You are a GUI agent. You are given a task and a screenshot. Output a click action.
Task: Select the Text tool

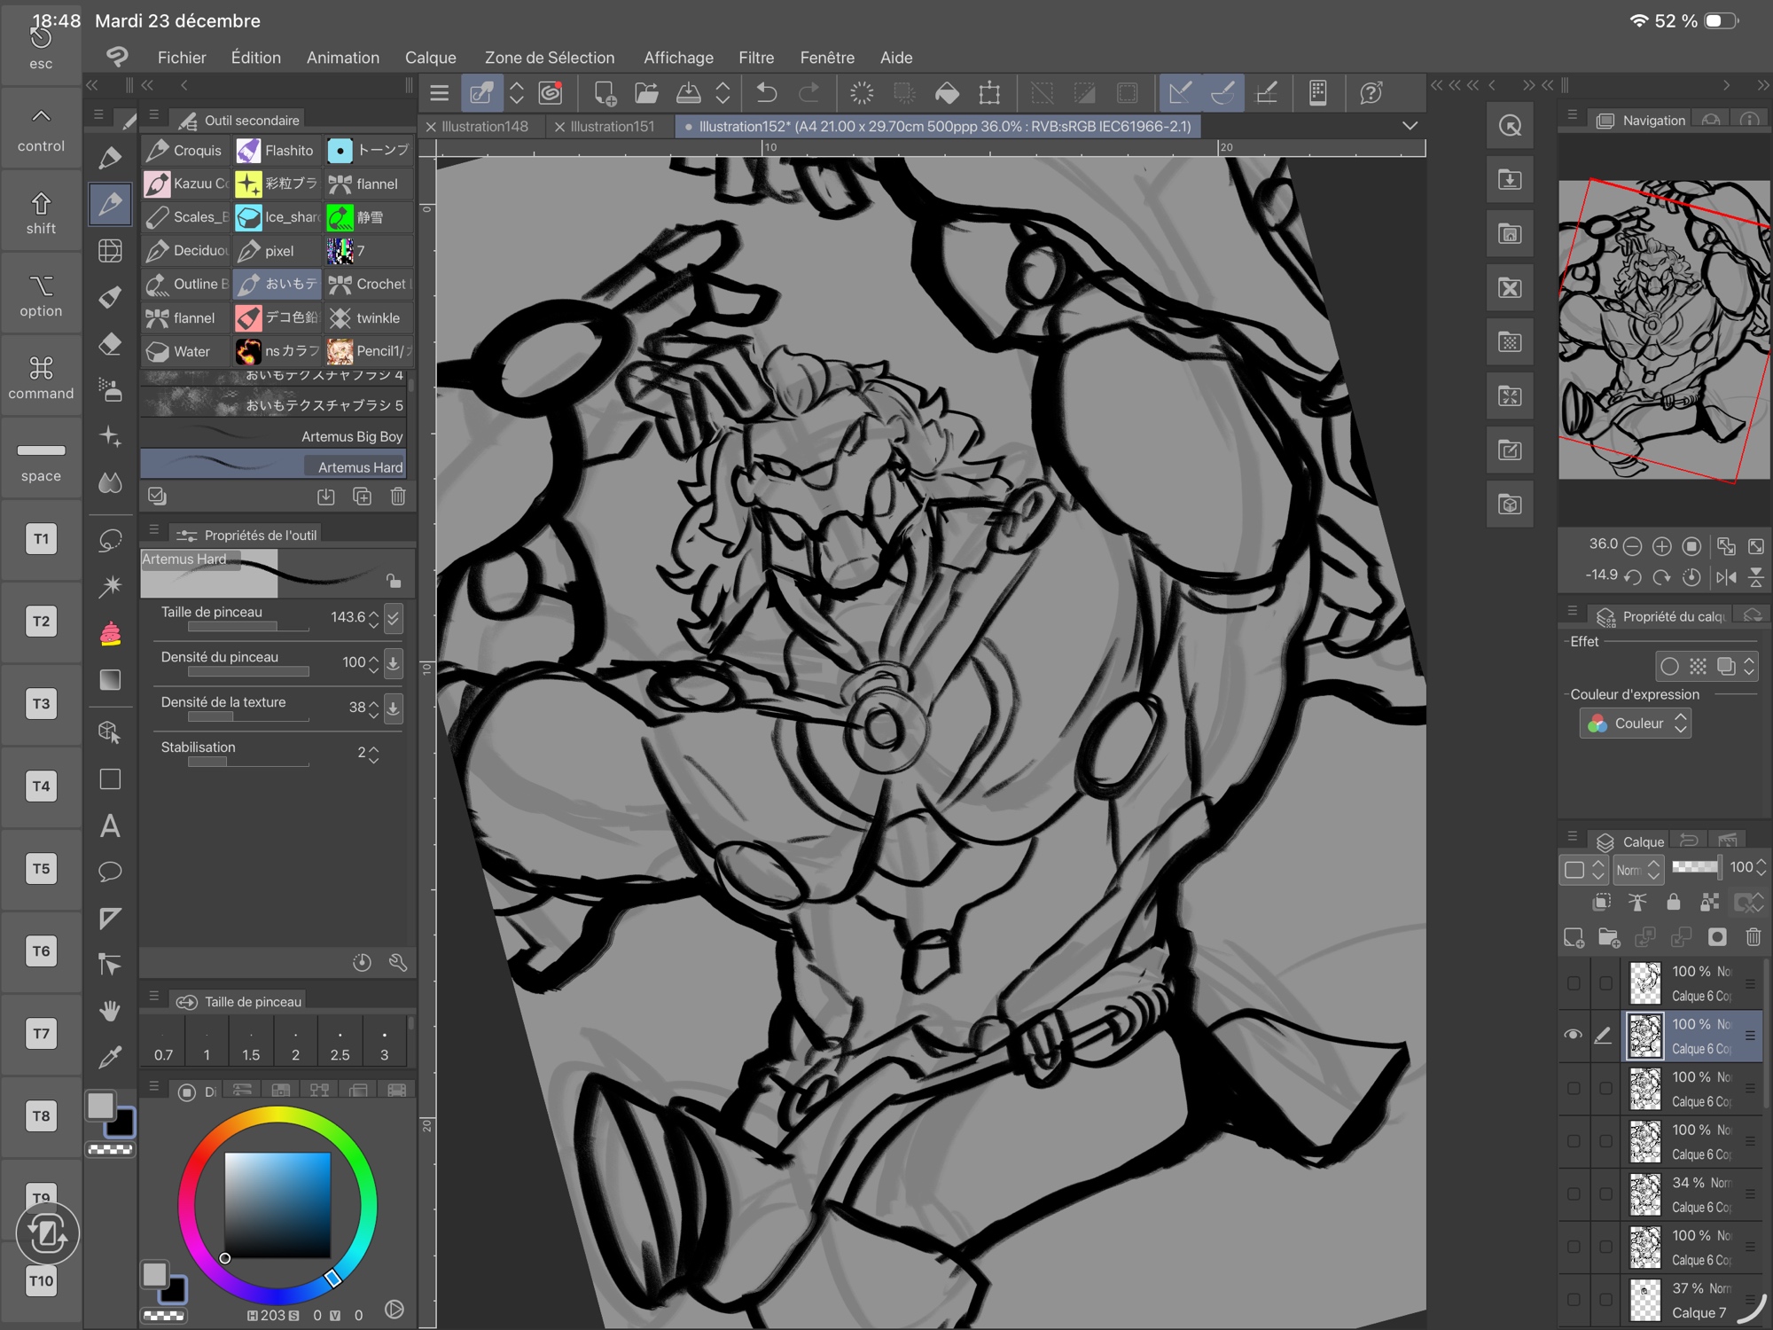point(110,826)
